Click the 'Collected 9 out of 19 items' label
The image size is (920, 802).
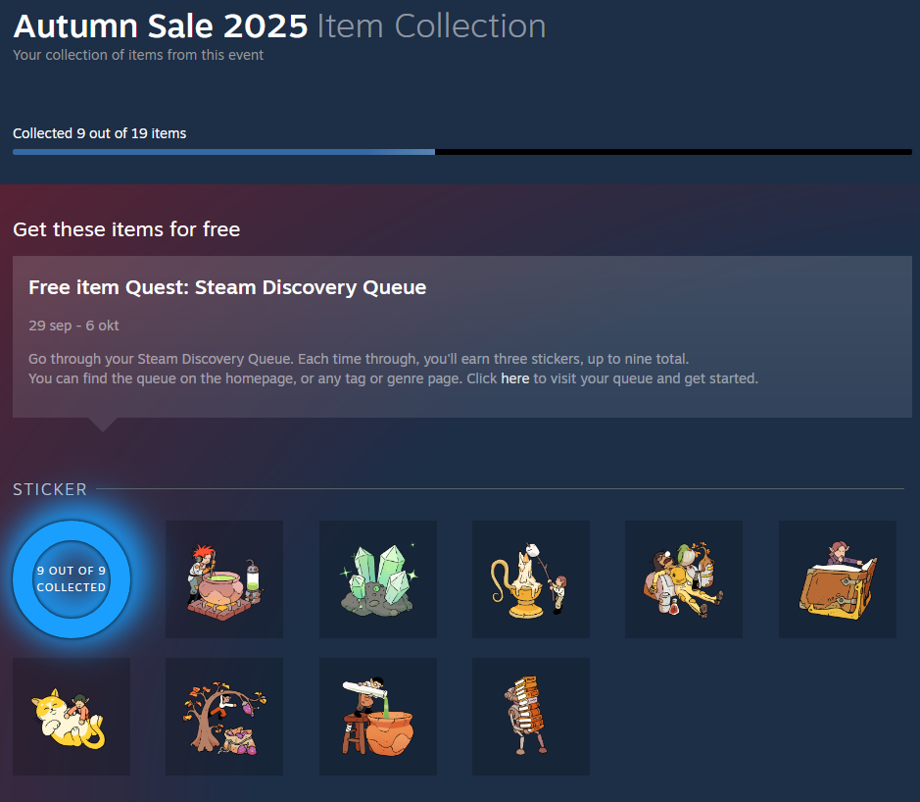(99, 133)
